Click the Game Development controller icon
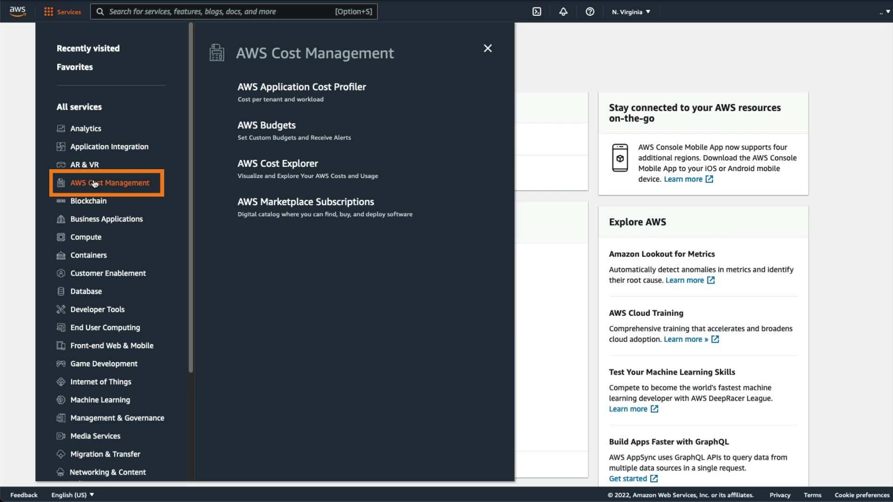 (x=60, y=364)
